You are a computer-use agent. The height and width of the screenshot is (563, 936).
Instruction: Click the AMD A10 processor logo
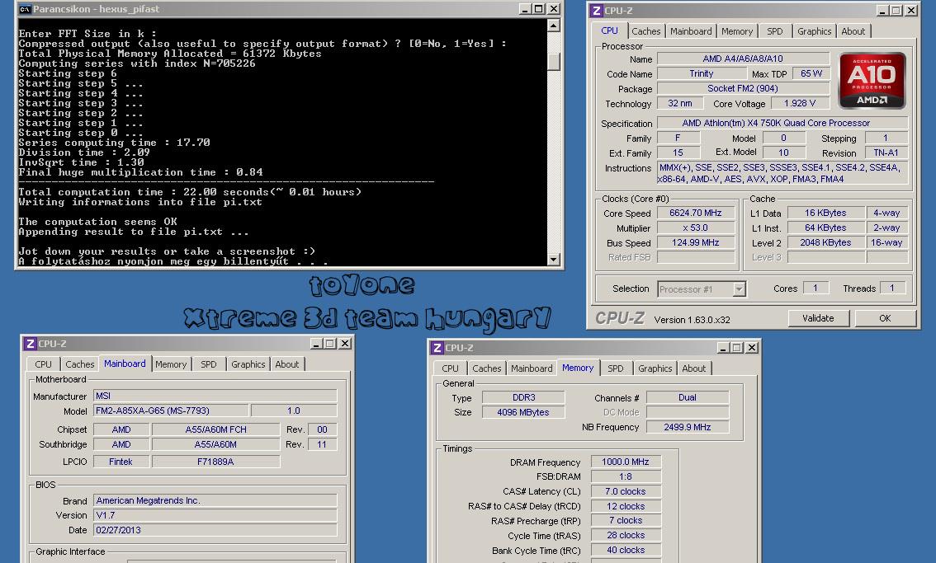872,81
